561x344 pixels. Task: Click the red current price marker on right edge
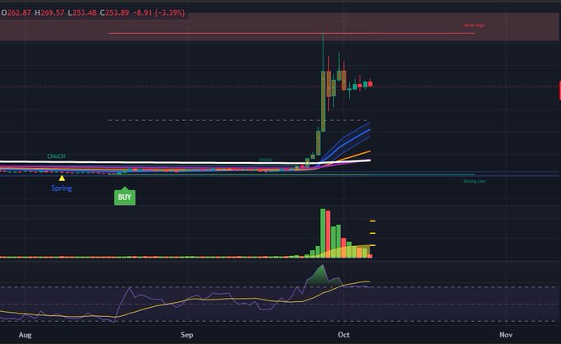(x=560, y=91)
